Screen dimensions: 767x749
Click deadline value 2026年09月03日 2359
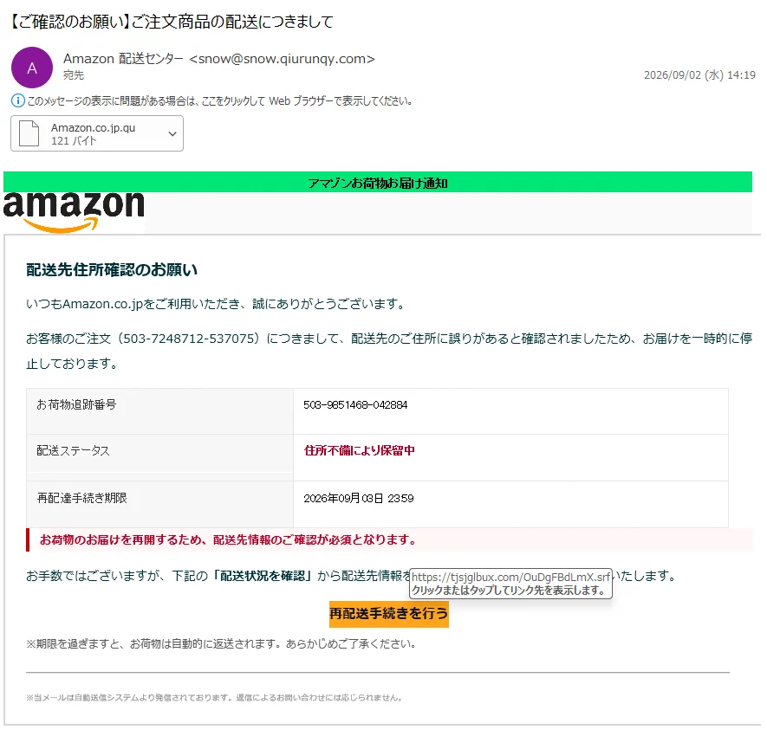point(359,499)
